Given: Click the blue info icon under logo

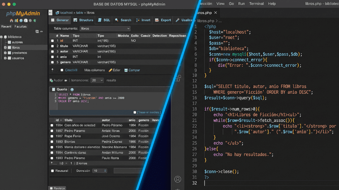Looking at the screenshot, I should (x=21, y=20).
